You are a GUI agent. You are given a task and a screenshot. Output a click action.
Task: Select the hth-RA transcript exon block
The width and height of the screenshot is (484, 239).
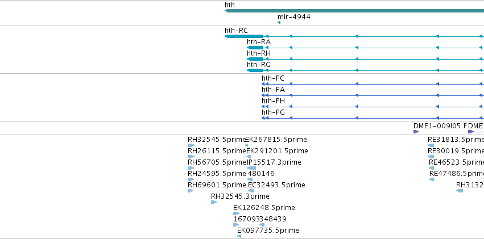coord(255,48)
